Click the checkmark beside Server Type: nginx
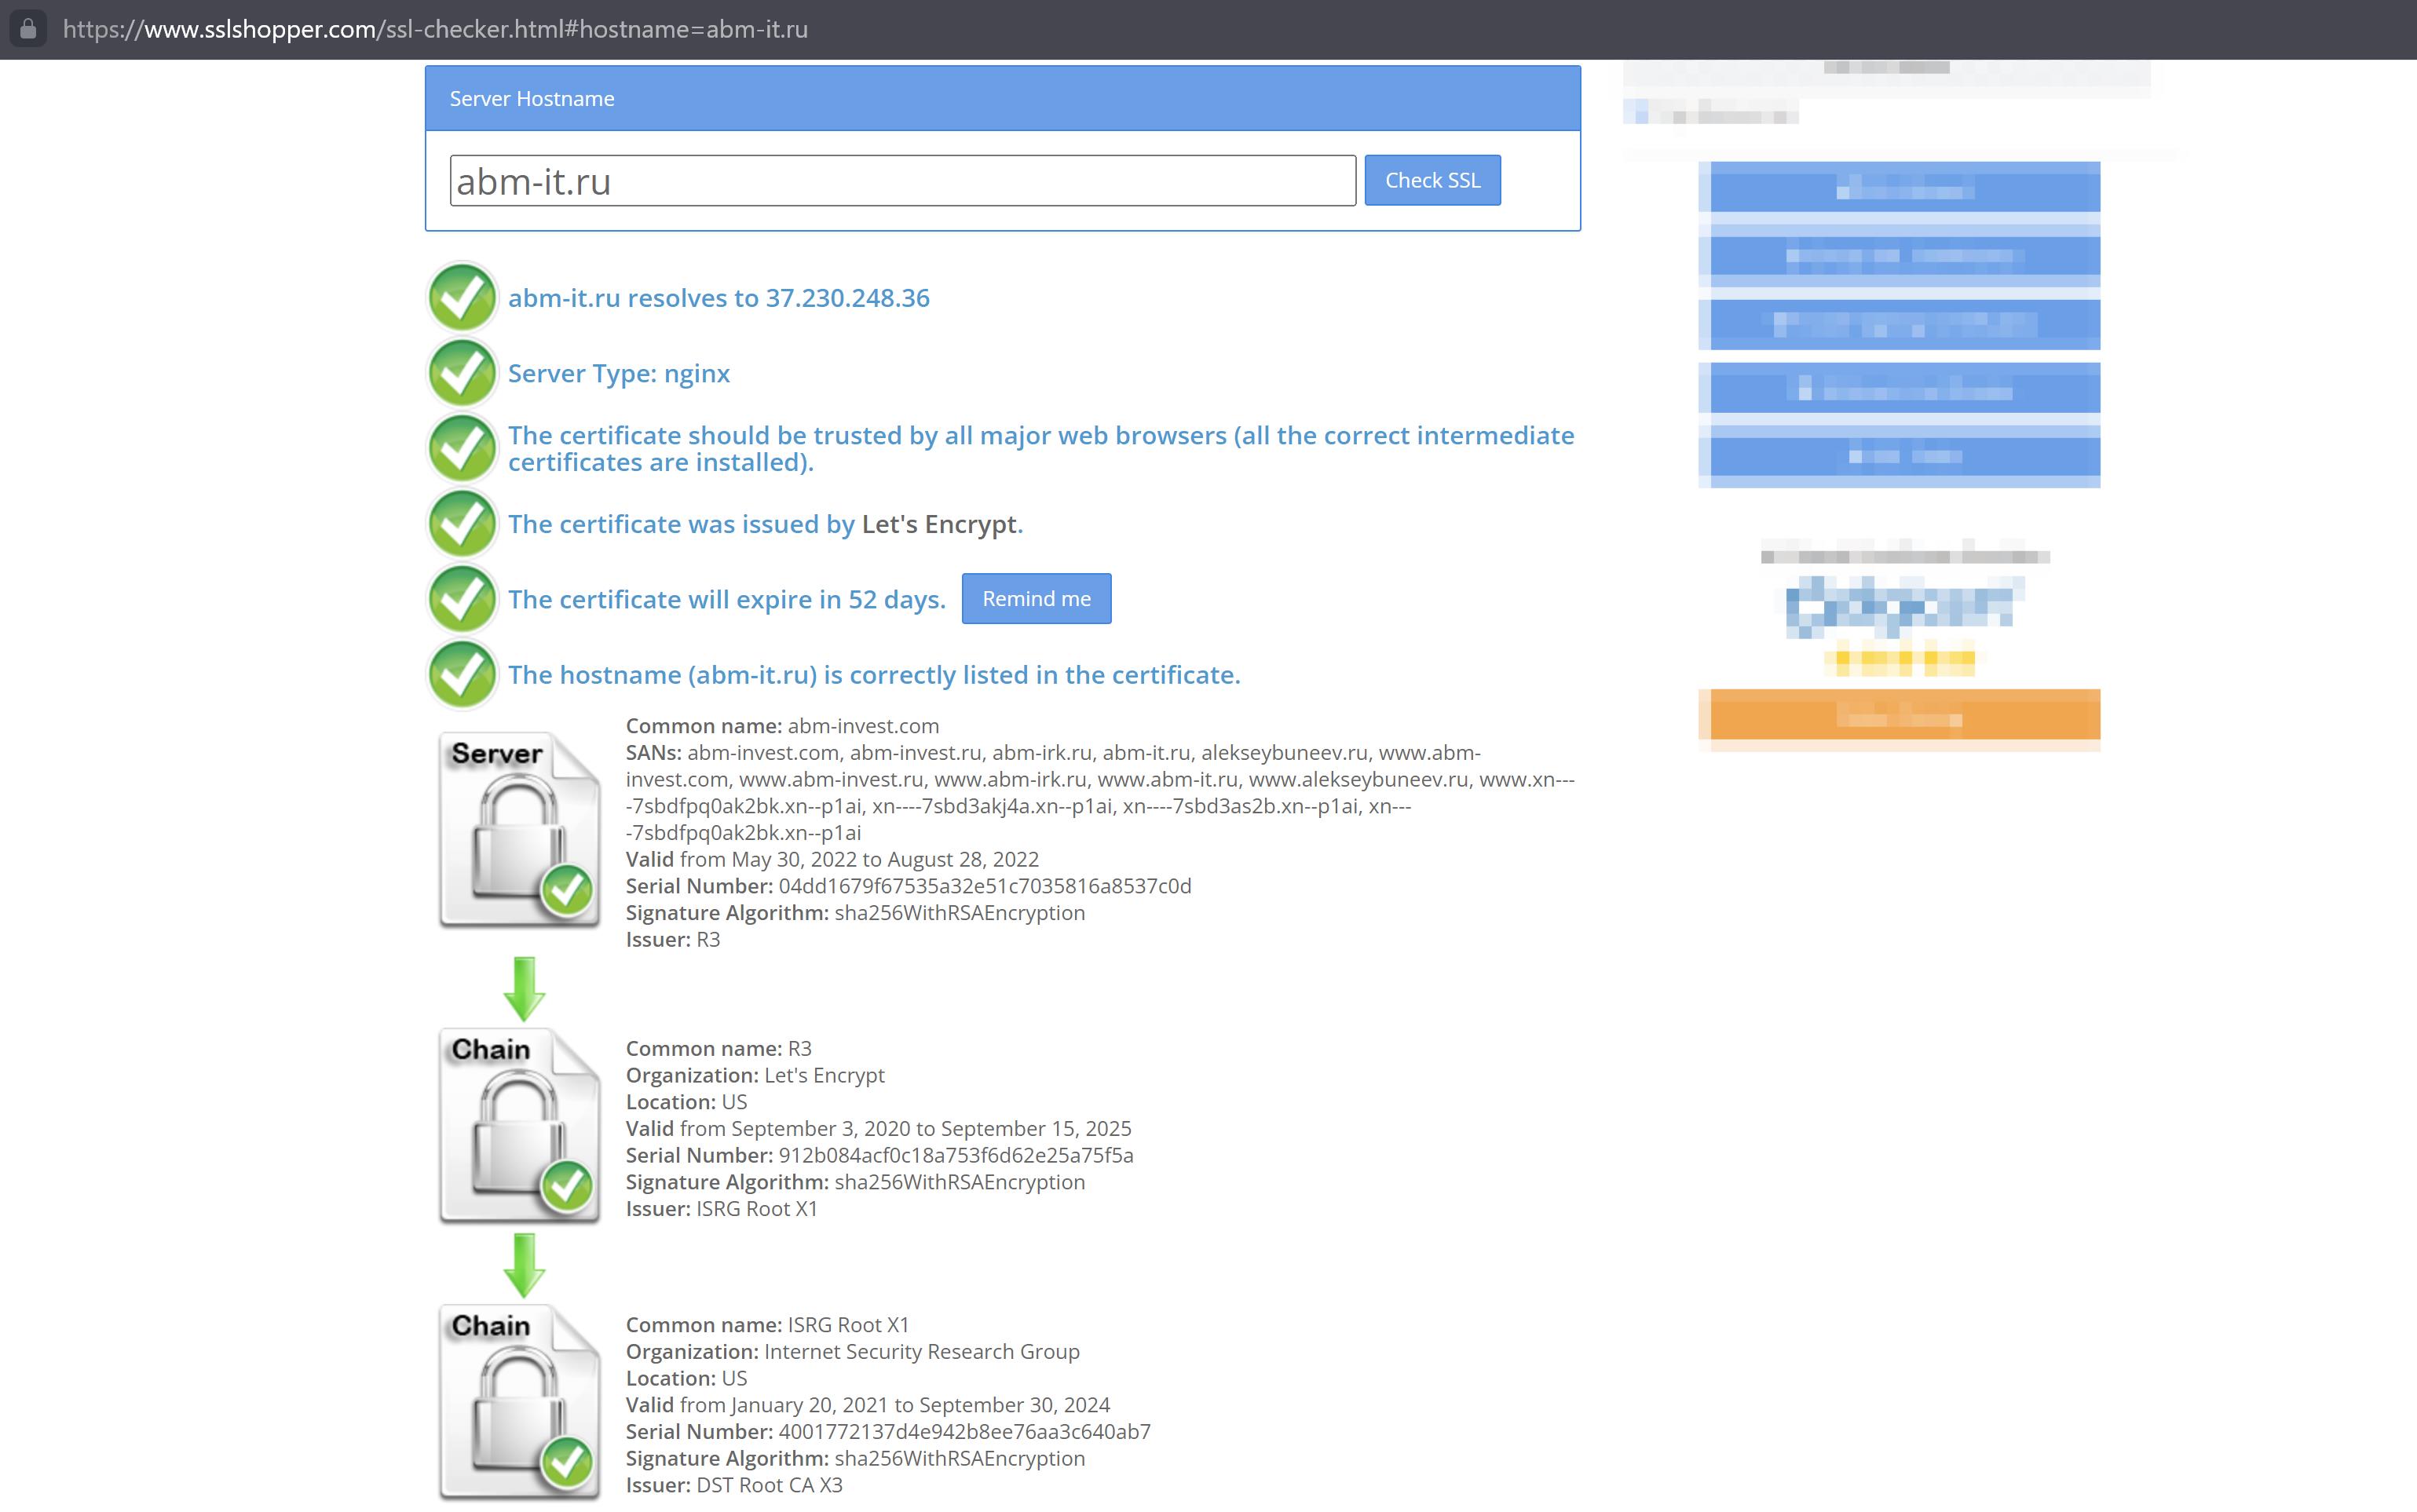This screenshot has height=1512, width=2417. point(461,373)
